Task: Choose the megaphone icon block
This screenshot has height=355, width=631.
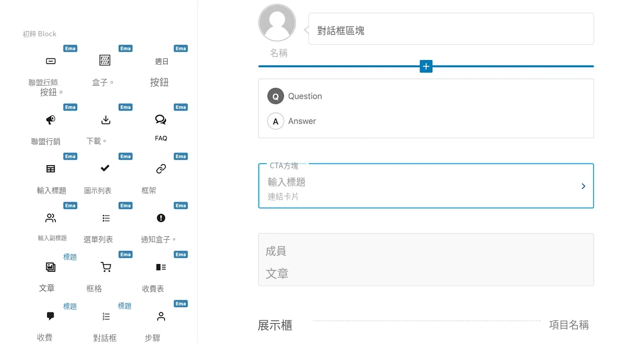Action: click(x=50, y=120)
